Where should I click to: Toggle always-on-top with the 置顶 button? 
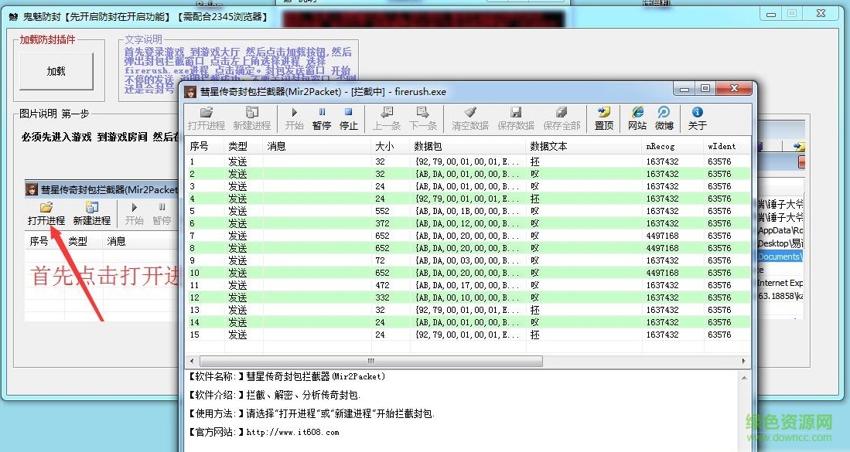click(x=603, y=117)
